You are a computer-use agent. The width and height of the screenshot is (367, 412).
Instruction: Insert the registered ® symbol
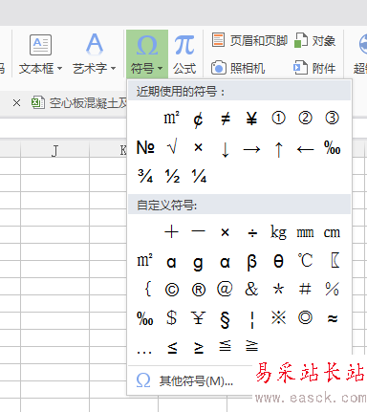[x=199, y=290]
